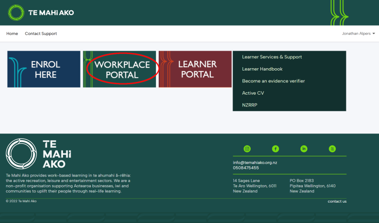Open the LinkedIn social icon
Screen dimensions: 379x223
pyautogui.click(x=304, y=149)
